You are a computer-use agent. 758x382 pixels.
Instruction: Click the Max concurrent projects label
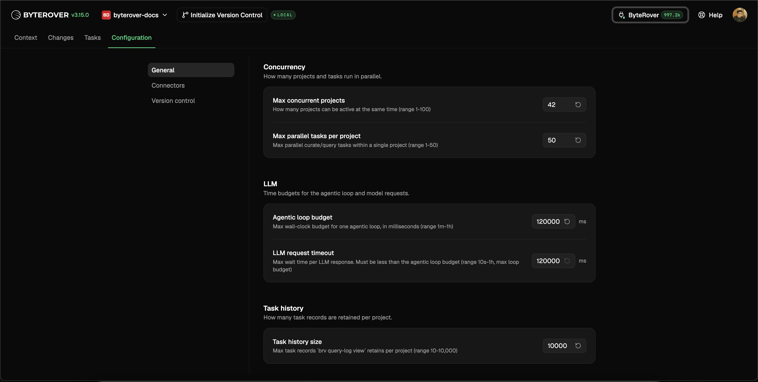coord(309,100)
